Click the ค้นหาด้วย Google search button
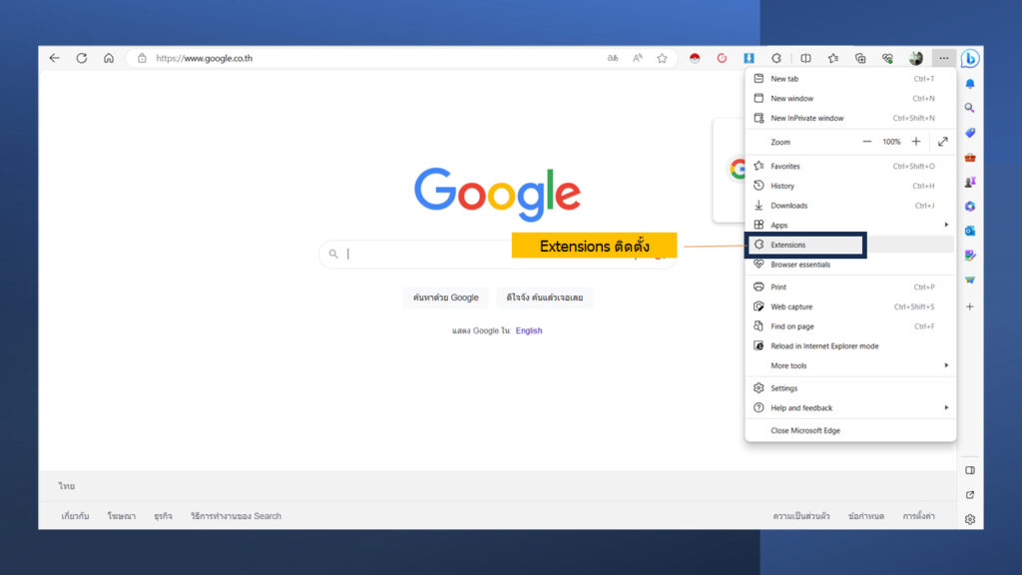1022x575 pixels. pos(446,297)
